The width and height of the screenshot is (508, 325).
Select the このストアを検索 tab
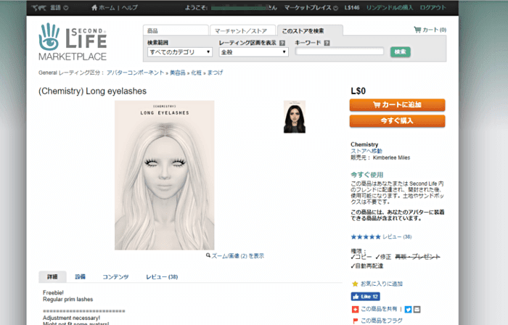[310, 30]
